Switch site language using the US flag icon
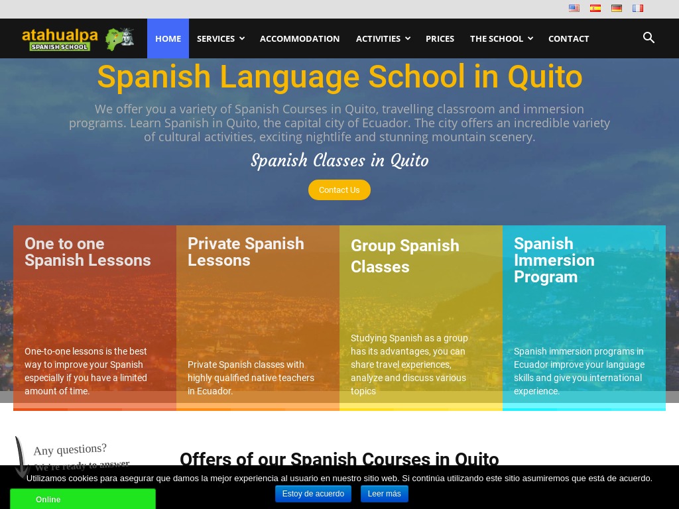Viewport: 679px width, 509px height. click(574, 8)
